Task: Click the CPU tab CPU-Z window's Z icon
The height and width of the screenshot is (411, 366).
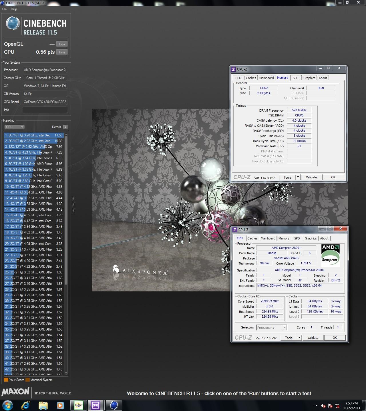Action: click(x=235, y=229)
